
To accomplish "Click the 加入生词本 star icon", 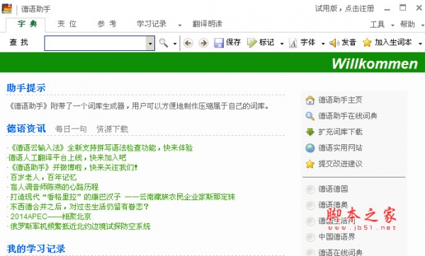I will pos(367,42).
